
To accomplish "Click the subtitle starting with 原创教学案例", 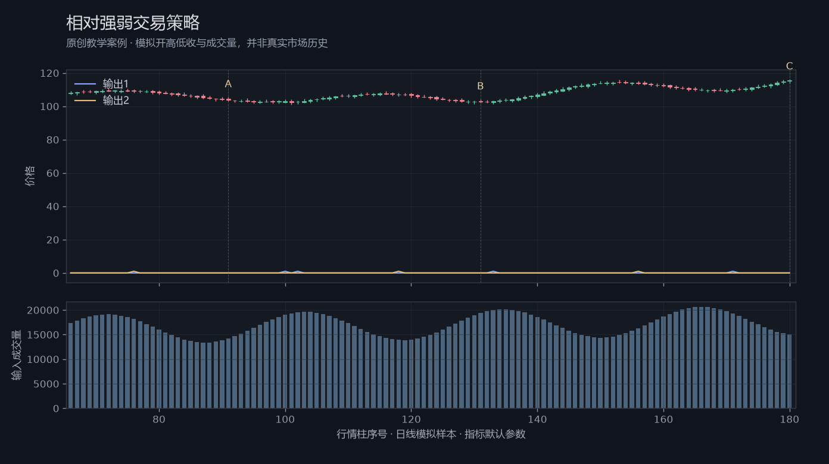I will pyautogui.click(x=197, y=43).
